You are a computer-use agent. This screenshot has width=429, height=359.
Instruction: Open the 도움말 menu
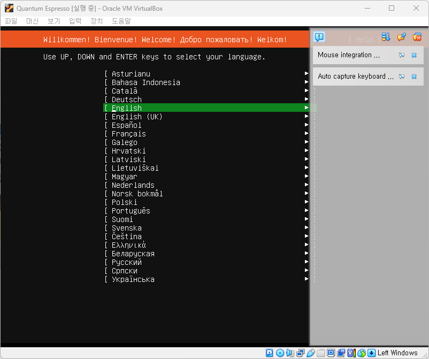pyautogui.click(x=121, y=21)
